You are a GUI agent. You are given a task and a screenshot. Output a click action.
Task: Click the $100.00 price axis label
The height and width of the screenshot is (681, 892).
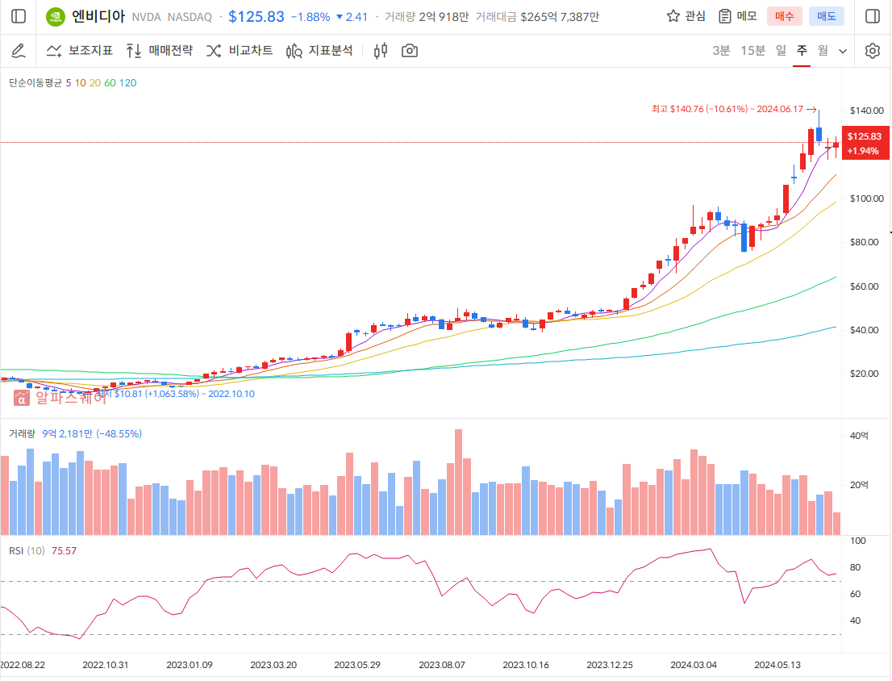pos(866,198)
